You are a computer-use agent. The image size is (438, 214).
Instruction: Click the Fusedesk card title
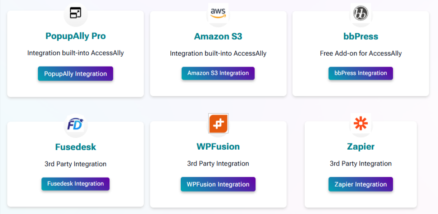coord(75,147)
